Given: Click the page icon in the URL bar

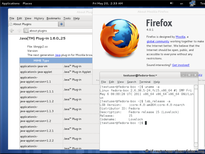Looking at the screenshot, I should [26, 31].
